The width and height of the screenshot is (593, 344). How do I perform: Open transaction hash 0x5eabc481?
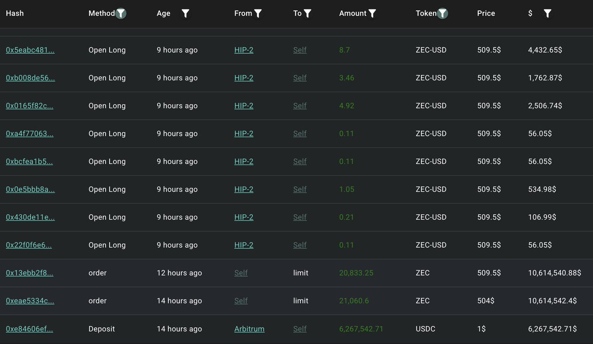click(x=30, y=50)
